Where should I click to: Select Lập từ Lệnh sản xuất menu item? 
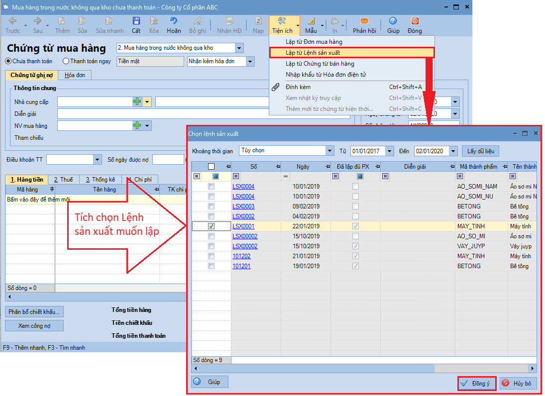(313, 52)
